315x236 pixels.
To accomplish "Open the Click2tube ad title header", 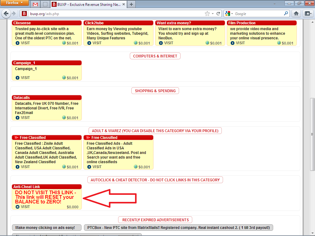I will point(118,23).
